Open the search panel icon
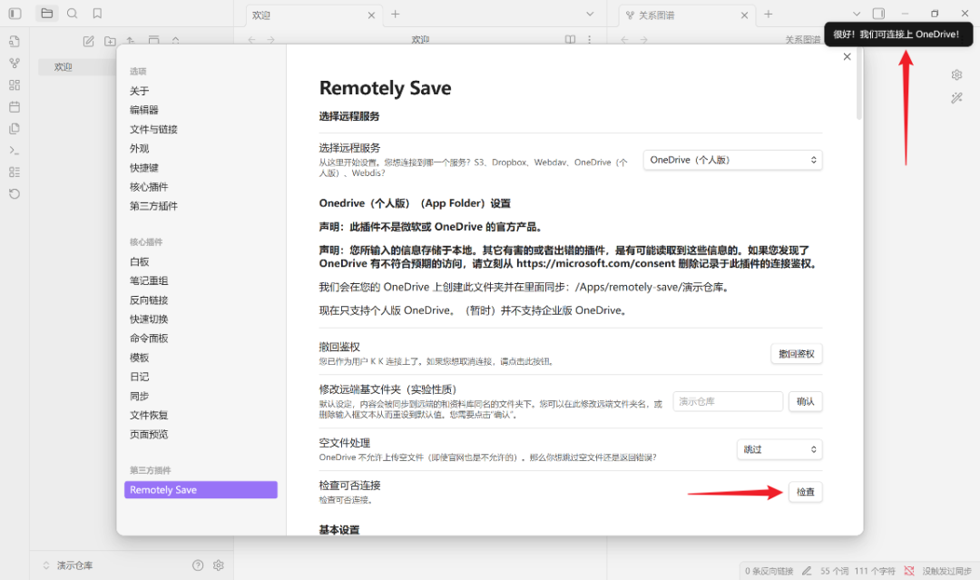980x580 pixels. 72,13
